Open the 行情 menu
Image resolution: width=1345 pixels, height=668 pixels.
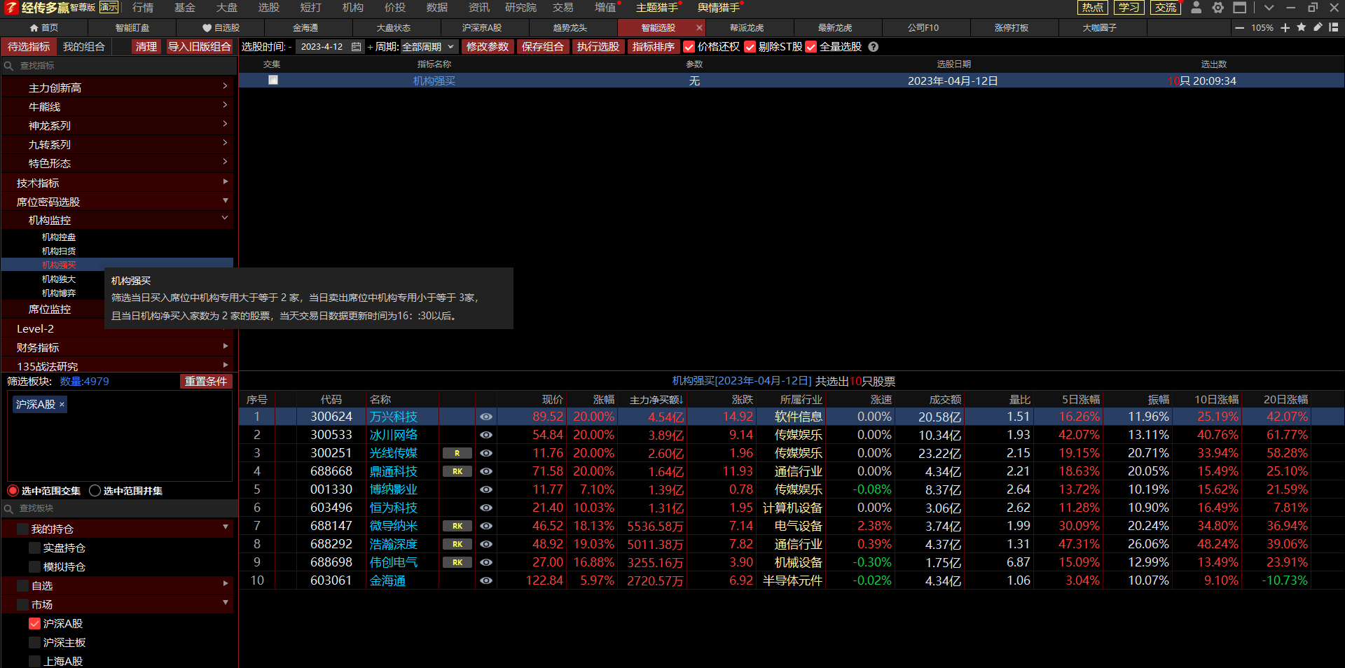pos(143,8)
